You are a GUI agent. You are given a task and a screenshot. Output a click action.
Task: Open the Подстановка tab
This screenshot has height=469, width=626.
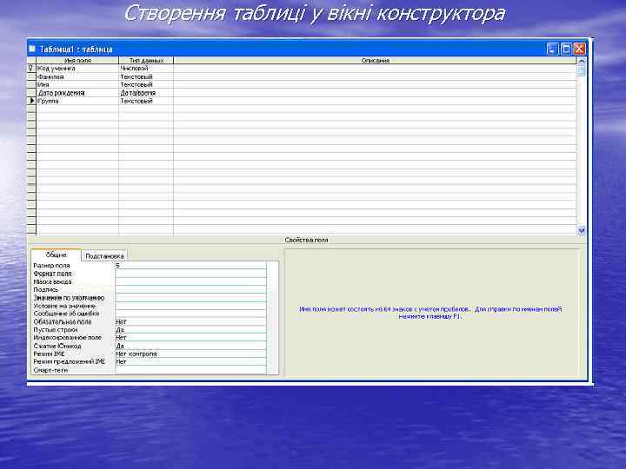(x=104, y=256)
